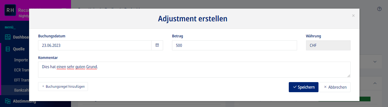The image size is (388, 107).
Task: Click the Abstimmung sidebar icon
Action: click(x=8, y=101)
